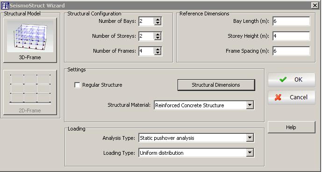322x172 pixels.
Task: Confirm the wizard with OK
Action: pyautogui.click(x=292, y=80)
